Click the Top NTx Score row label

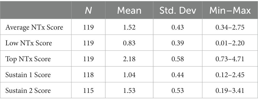(28, 59)
